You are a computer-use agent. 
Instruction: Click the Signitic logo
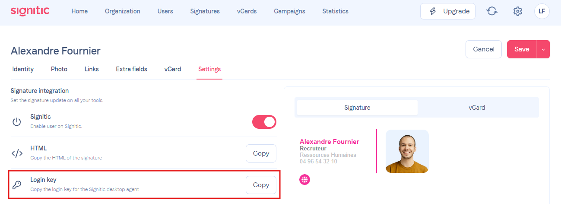pyautogui.click(x=30, y=11)
